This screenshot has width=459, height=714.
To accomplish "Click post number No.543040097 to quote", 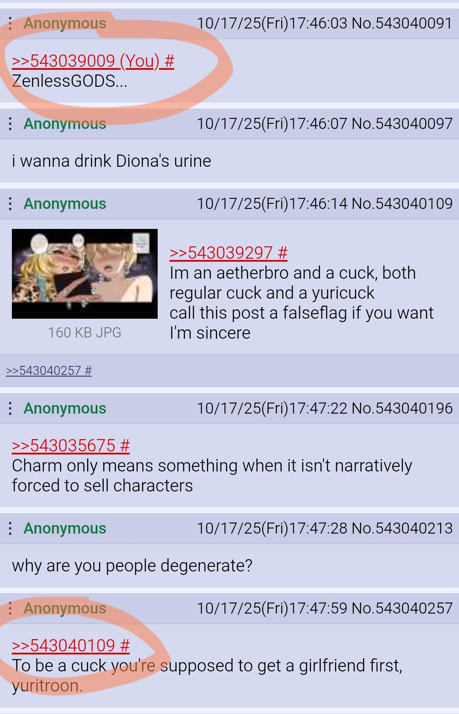I will [402, 124].
